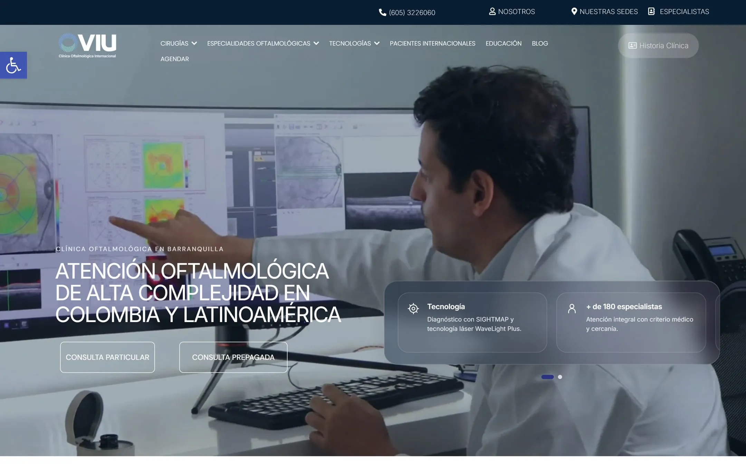Open the + de 180 especialistas card
746x466 pixels.
click(631, 322)
